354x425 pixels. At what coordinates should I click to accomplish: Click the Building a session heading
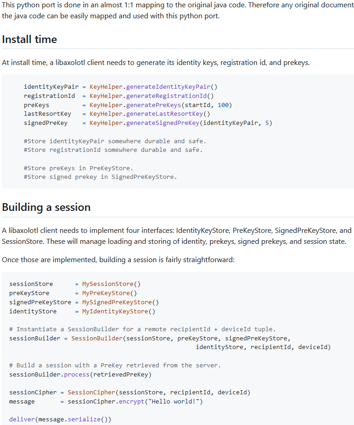(x=46, y=207)
